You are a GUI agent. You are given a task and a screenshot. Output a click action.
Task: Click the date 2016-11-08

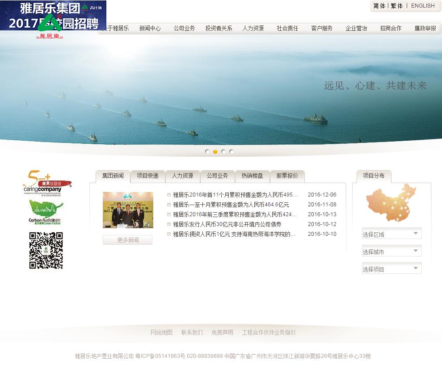tap(322, 205)
